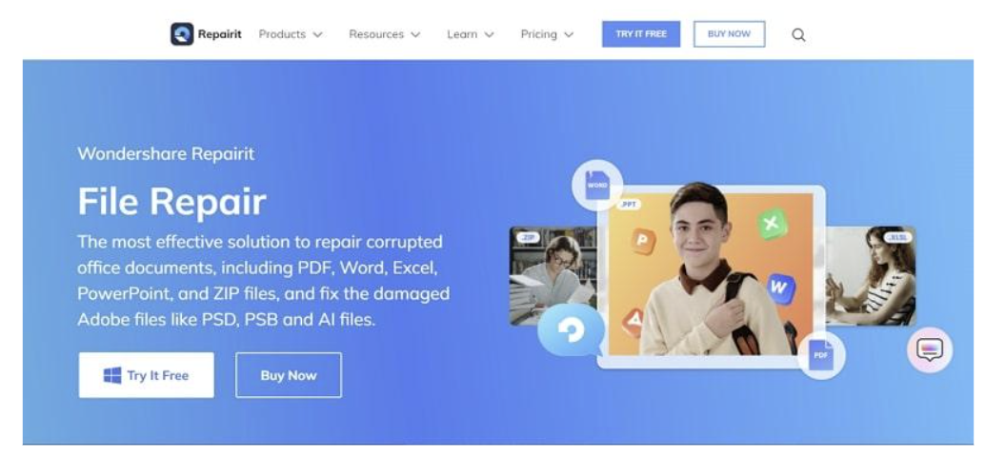Click the chat support bubble icon

coord(930,349)
